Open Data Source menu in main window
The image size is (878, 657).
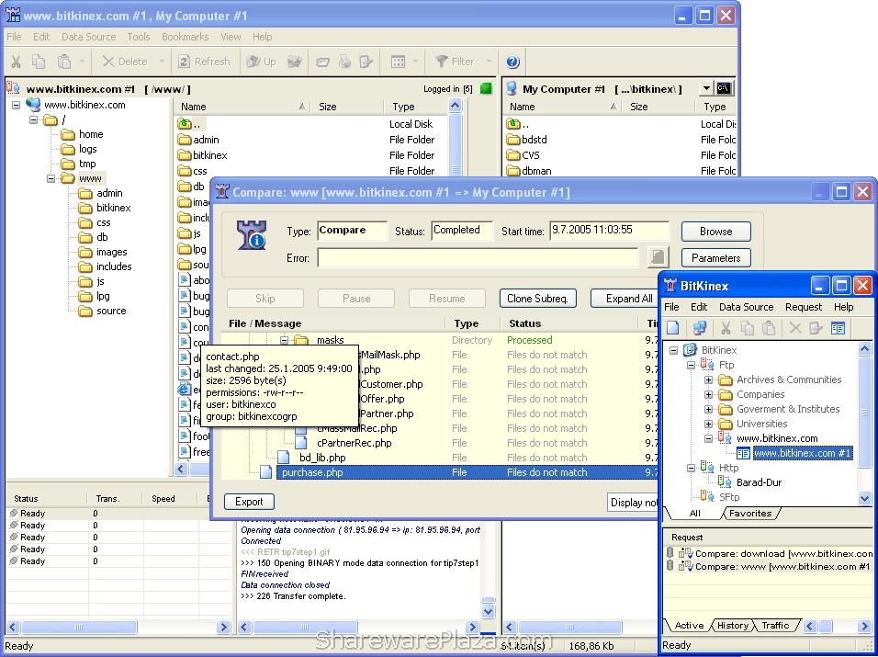(x=88, y=37)
